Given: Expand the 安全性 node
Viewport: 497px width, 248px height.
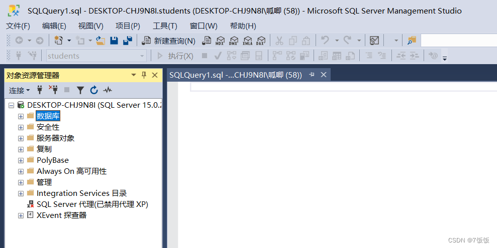Looking at the screenshot, I should tap(21, 127).
